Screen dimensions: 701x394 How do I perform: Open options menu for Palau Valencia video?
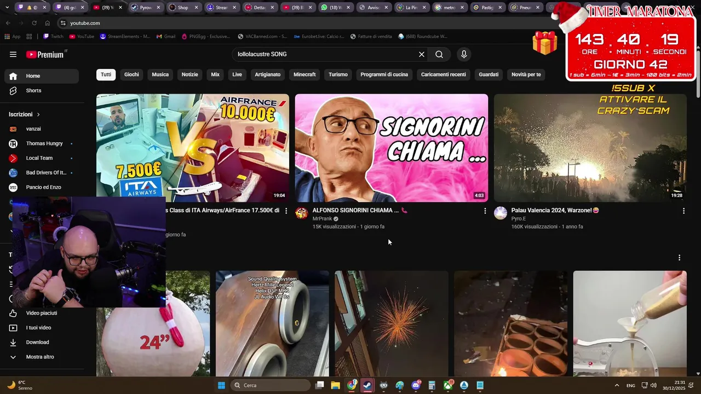tap(683, 211)
